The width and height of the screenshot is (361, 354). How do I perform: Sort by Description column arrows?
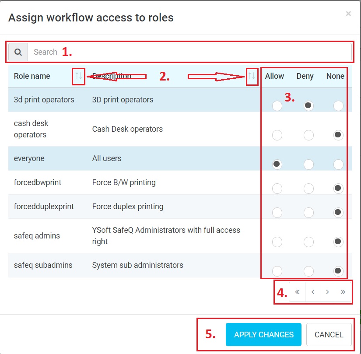click(252, 76)
